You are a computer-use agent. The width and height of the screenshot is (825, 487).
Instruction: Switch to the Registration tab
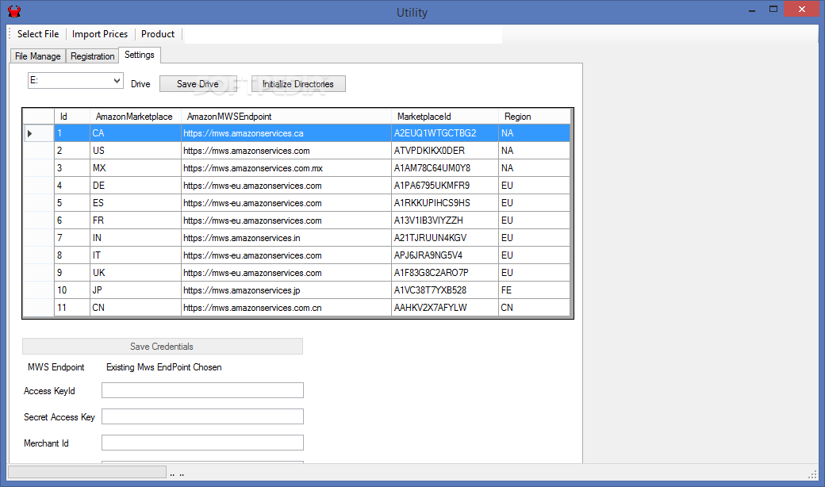pyautogui.click(x=93, y=56)
